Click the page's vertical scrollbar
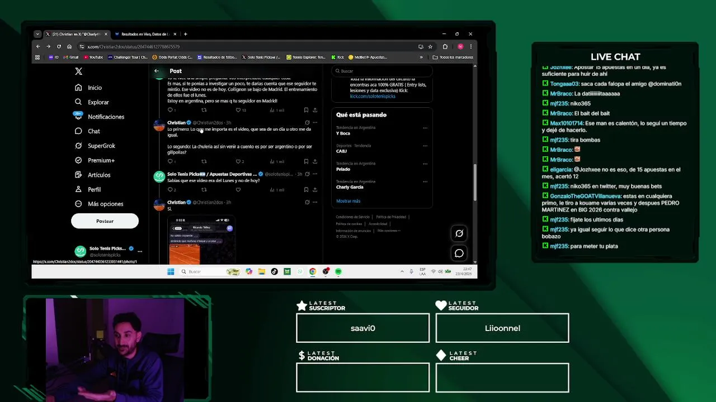This screenshot has width=716, height=402. coord(475,183)
